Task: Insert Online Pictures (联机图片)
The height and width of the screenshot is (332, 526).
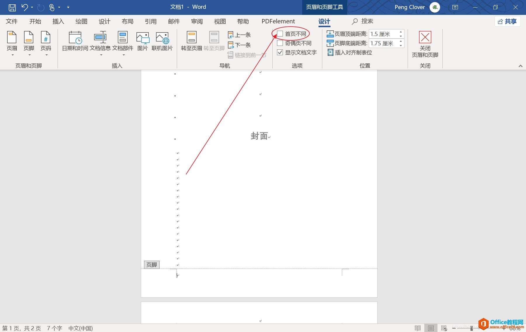Action: point(162,41)
